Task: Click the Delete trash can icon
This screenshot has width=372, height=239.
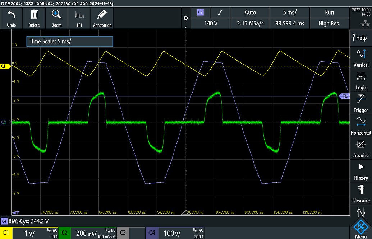Action: point(34,14)
